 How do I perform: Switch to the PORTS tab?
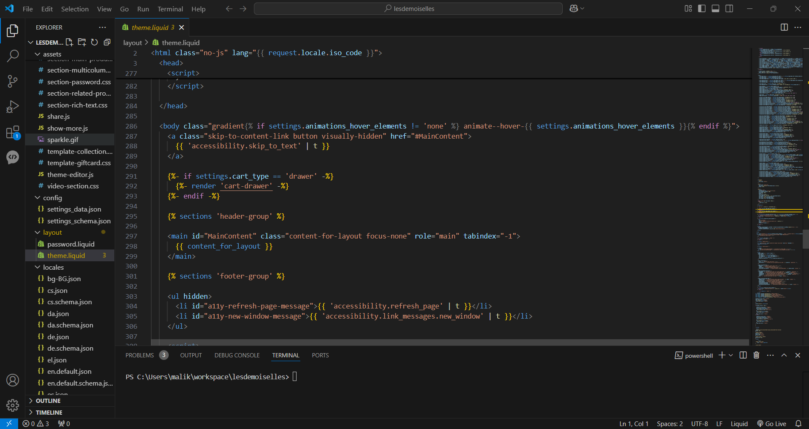(320, 355)
